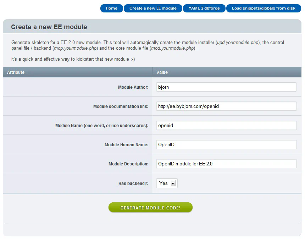The width and height of the screenshot is (305, 241).
Task: Open the Home navigation tab
Action: (x=111, y=9)
